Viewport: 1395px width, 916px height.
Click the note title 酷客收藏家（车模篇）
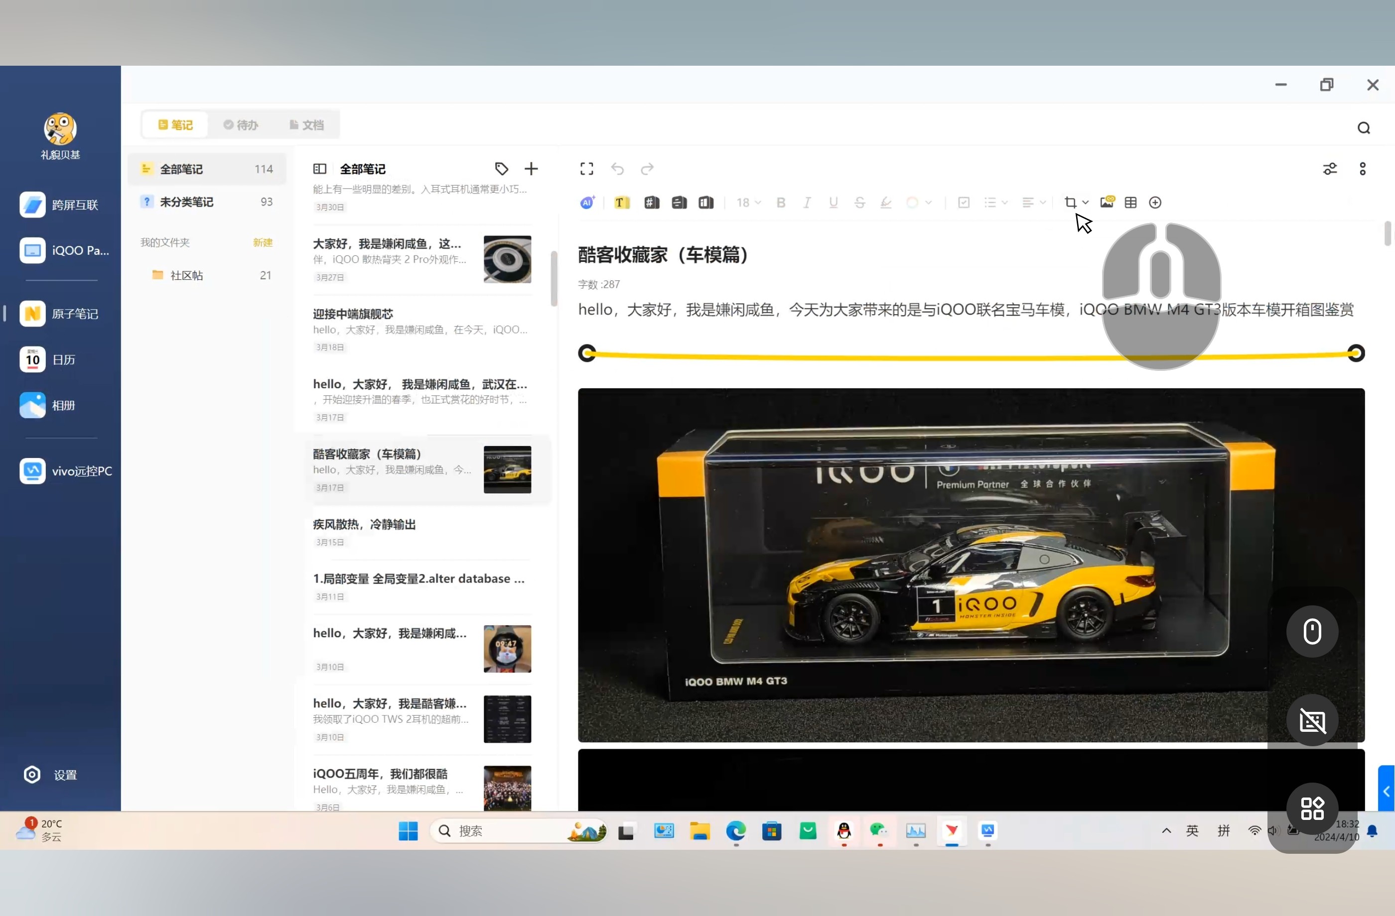[664, 255]
